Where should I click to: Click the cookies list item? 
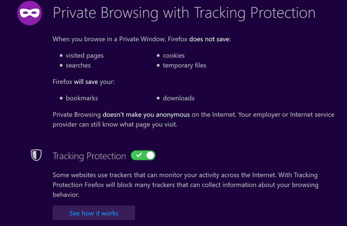coord(173,56)
